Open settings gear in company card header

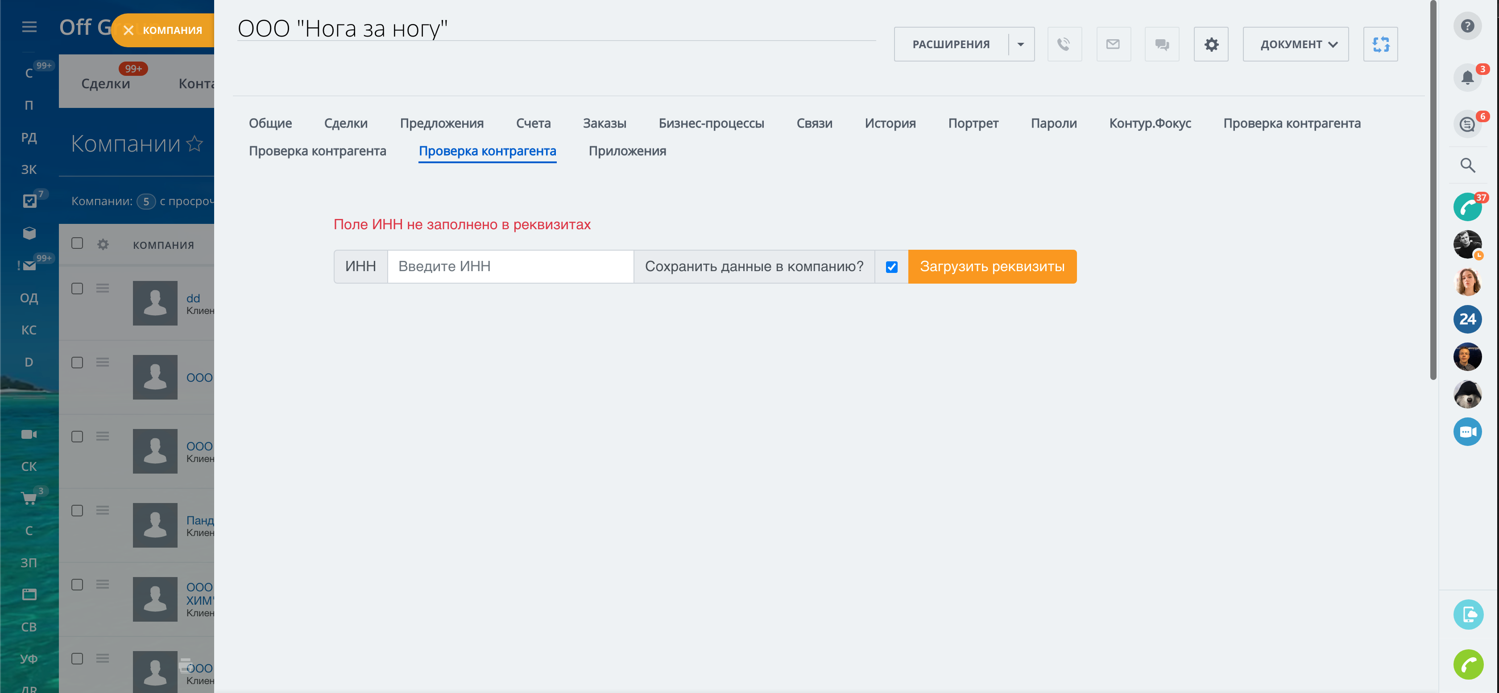pos(1211,44)
